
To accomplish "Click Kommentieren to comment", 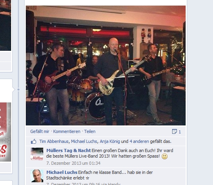I will coord(67,131).
